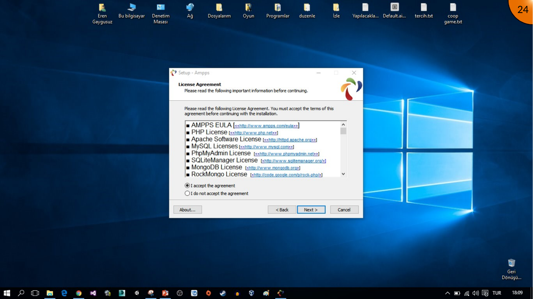Select the coop game.txt file icon
This screenshot has height=299, width=533.
click(453, 14)
